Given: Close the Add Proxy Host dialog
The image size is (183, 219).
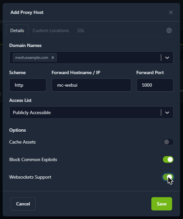Looking at the screenshot, I should click(x=171, y=13).
